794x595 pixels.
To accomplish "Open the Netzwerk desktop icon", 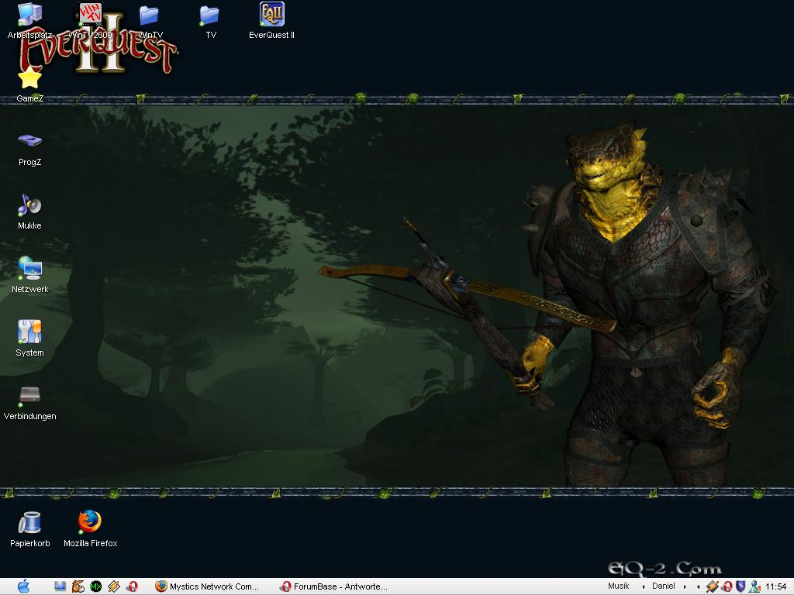I will [x=29, y=275].
